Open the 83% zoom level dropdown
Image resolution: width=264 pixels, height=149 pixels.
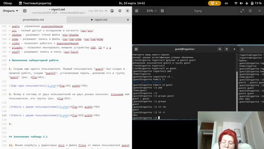(151, 11)
